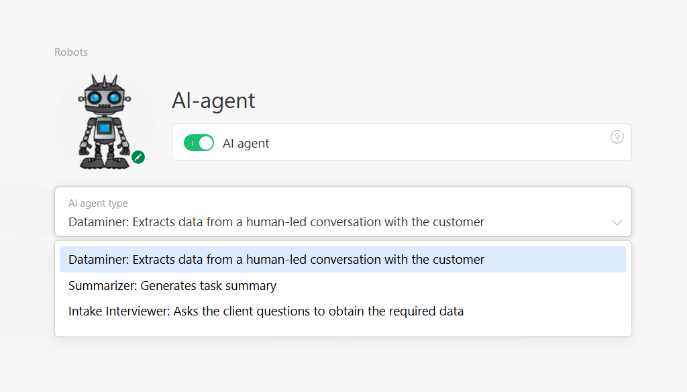Navigate back using the Robots breadcrumb
This screenshot has height=392, width=687.
70,52
